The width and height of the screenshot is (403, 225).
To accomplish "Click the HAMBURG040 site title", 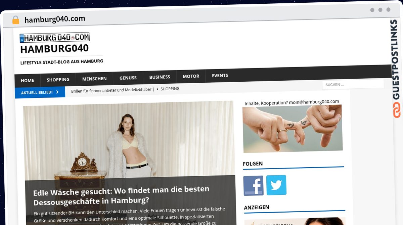I will tap(54, 49).
